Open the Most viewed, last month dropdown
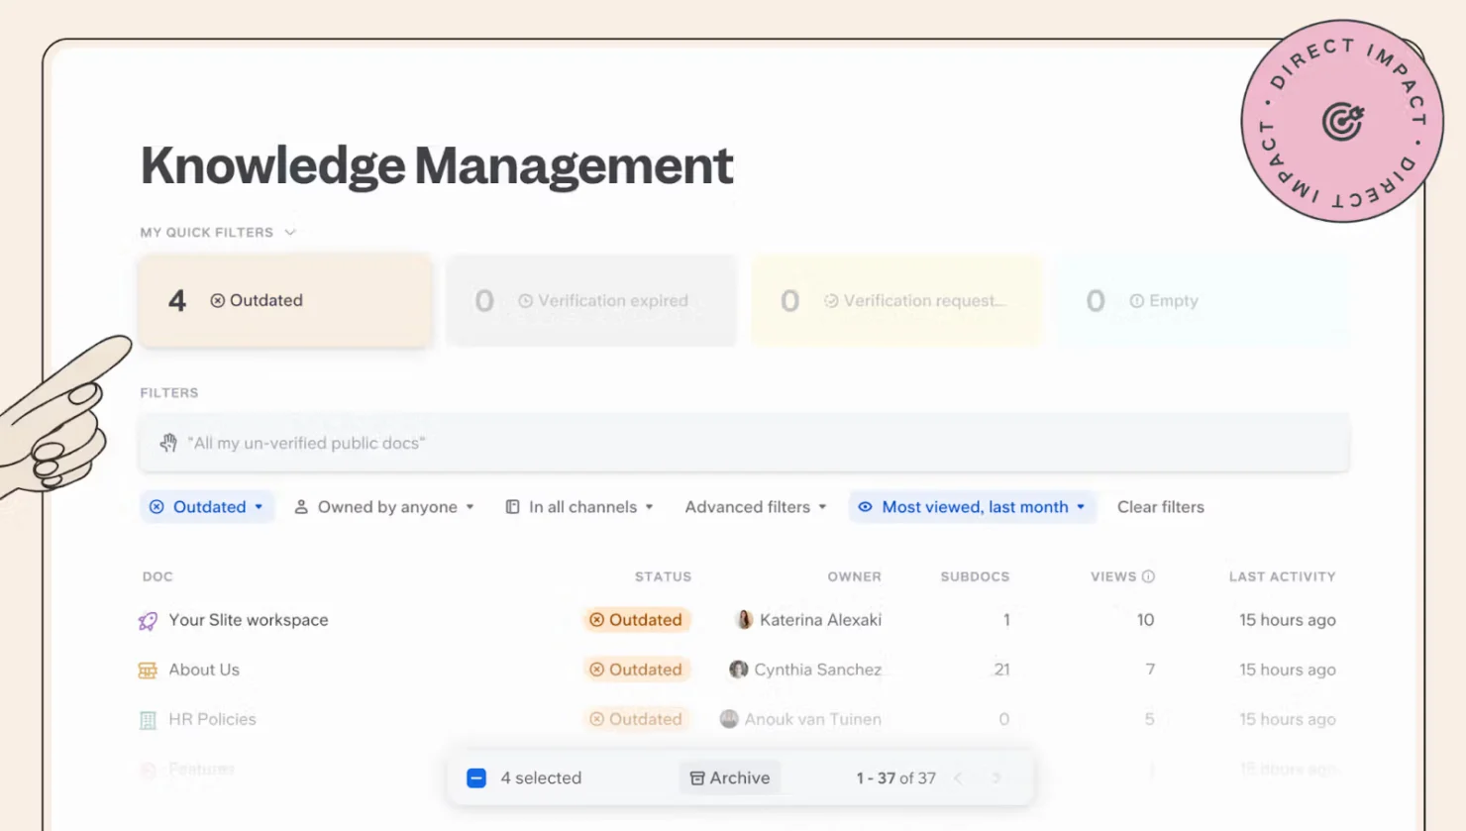Image resolution: width=1466 pixels, height=831 pixels. (x=972, y=507)
